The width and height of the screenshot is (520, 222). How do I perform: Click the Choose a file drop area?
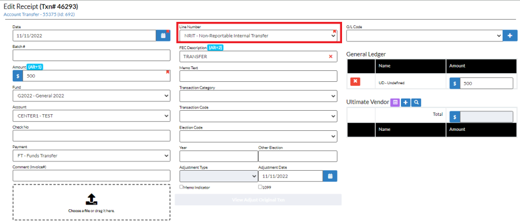[91, 202]
